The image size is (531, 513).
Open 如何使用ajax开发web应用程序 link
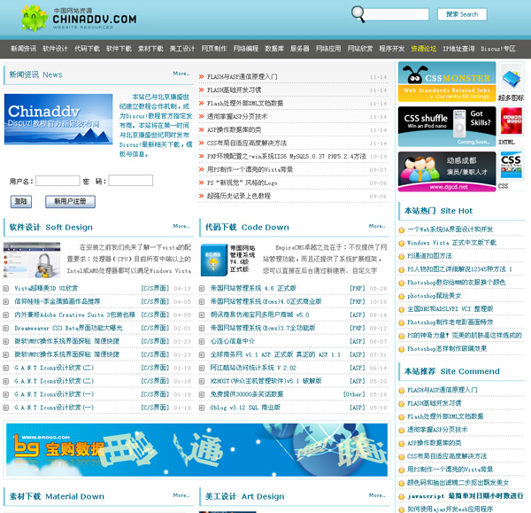tap(450, 509)
